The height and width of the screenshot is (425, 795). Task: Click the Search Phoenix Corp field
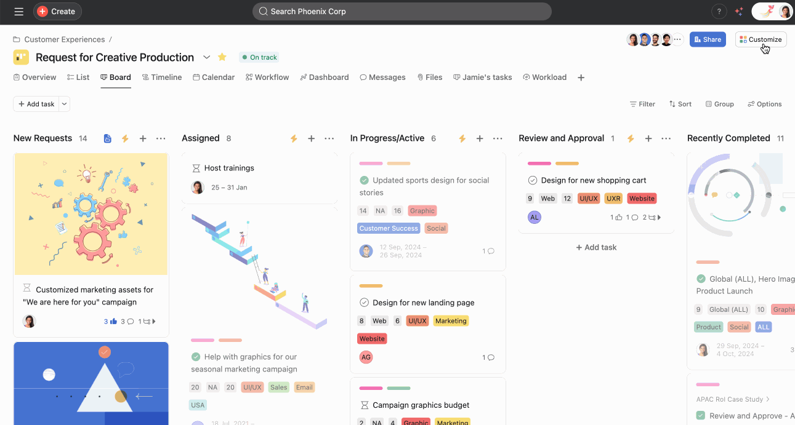pos(402,11)
